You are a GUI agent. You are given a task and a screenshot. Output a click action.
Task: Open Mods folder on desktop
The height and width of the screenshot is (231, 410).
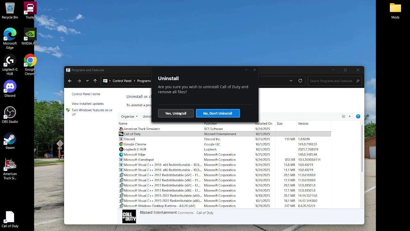(x=395, y=11)
